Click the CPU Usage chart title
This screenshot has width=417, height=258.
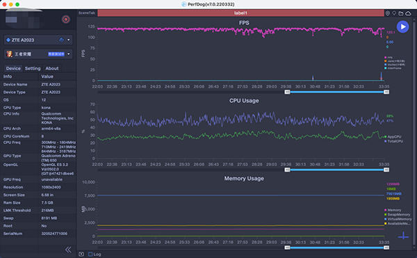[x=244, y=101]
